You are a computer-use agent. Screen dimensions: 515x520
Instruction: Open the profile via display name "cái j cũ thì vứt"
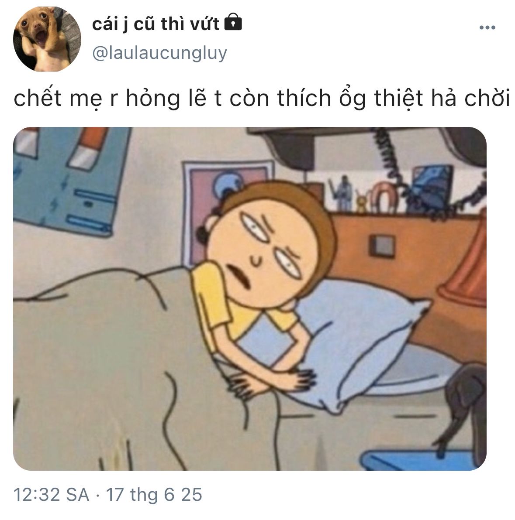pyautogui.click(x=156, y=24)
